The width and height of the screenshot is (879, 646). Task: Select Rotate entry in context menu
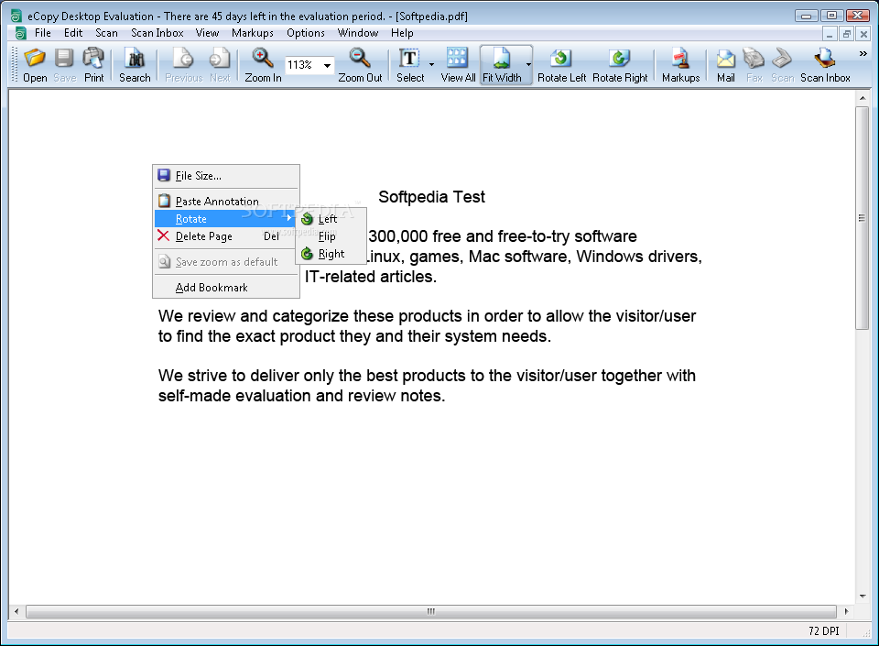(x=226, y=219)
